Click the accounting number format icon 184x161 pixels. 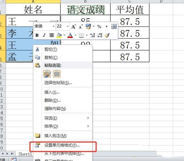tap(88, 27)
